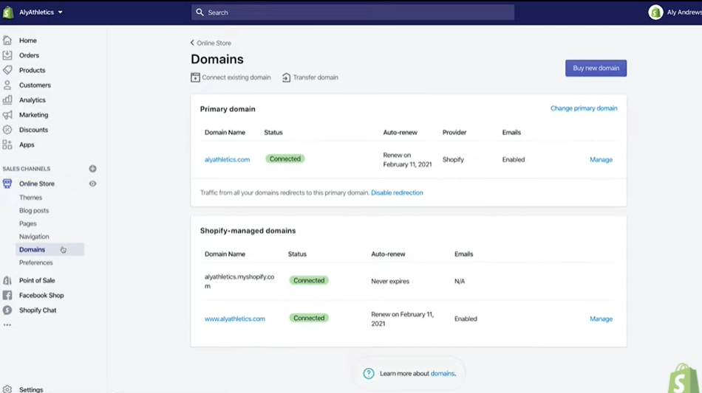The width and height of the screenshot is (702, 393).
Task: Add a sales channel with plus icon
Action: click(92, 168)
